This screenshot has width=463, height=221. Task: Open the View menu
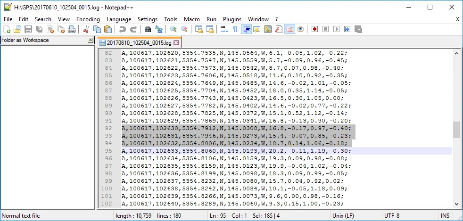[64, 19]
